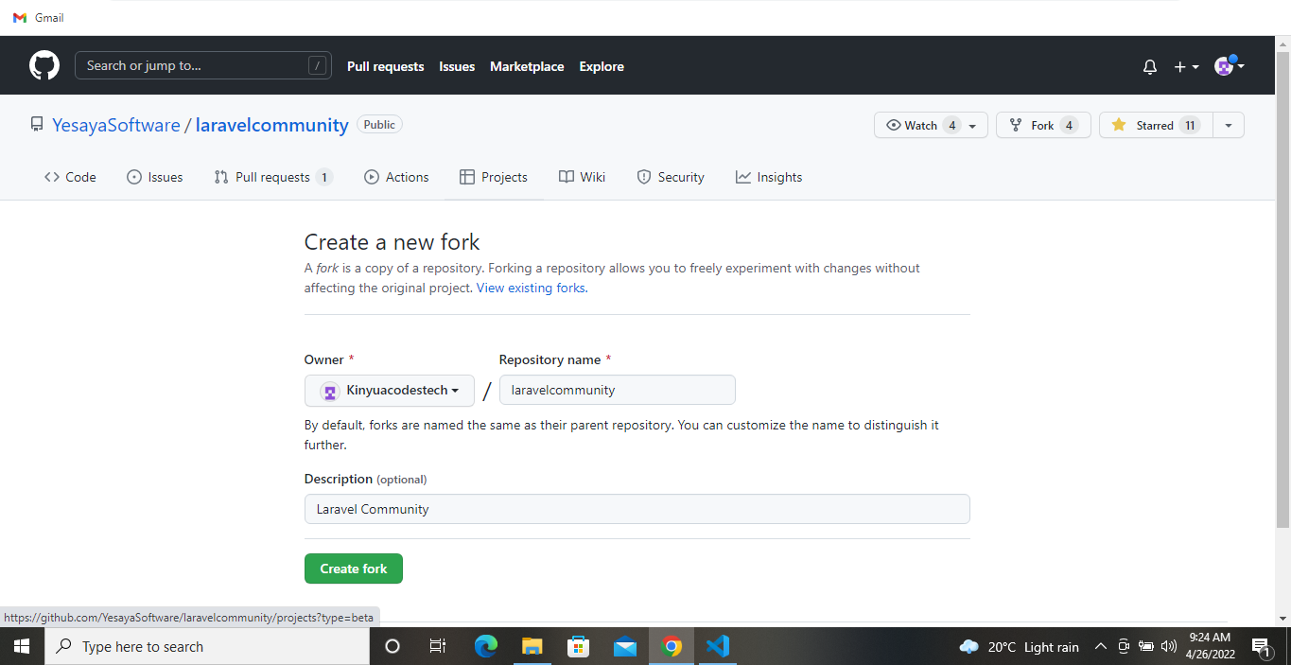
Task: Click the Type here to search box
Action: tap(207, 647)
